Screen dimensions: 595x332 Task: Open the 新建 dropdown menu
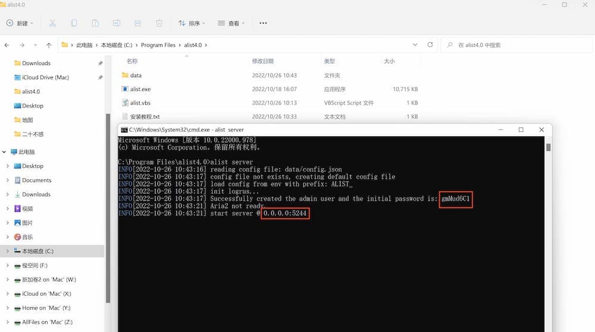[x=20, y=23]
